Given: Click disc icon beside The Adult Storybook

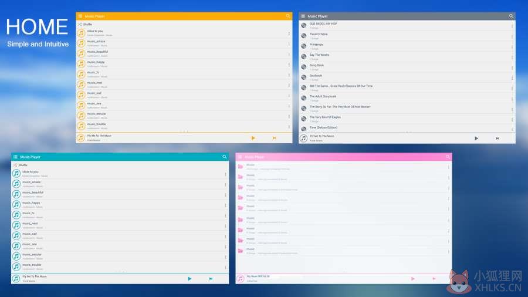Looking at the screenshot, I should (303, 98).
